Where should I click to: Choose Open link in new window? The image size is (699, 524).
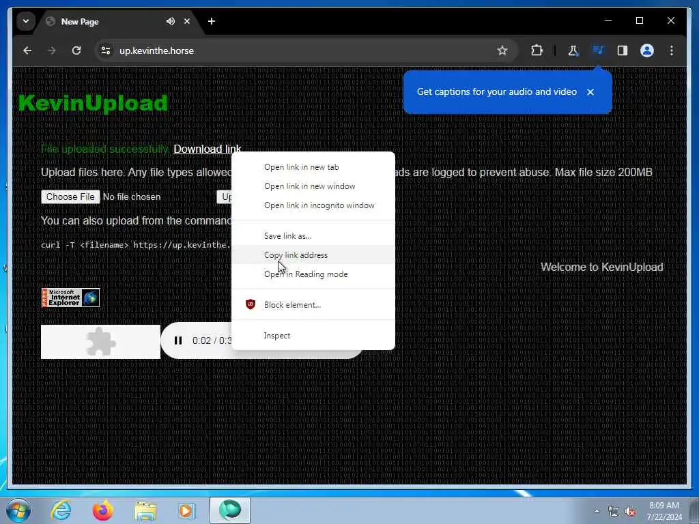[x=313, y=186]
